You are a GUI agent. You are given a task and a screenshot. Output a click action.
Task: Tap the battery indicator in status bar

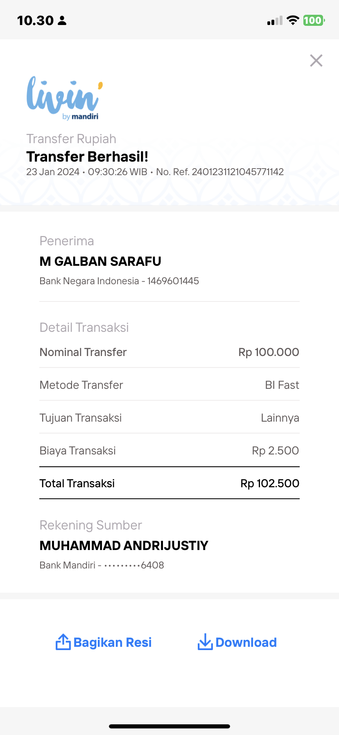314,20
